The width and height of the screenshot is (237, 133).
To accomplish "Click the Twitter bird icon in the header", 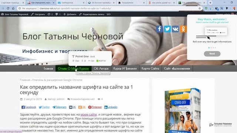I will click(x=167, y=29).
